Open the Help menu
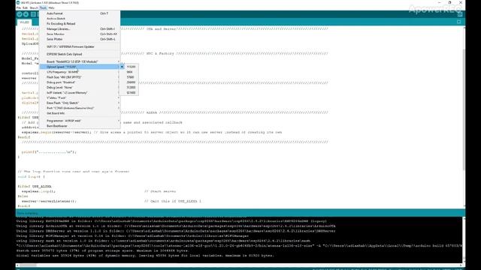Viewport: 481px width, 270px height. coord(52,7)
